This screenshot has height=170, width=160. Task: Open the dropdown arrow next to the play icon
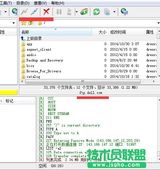76,12
